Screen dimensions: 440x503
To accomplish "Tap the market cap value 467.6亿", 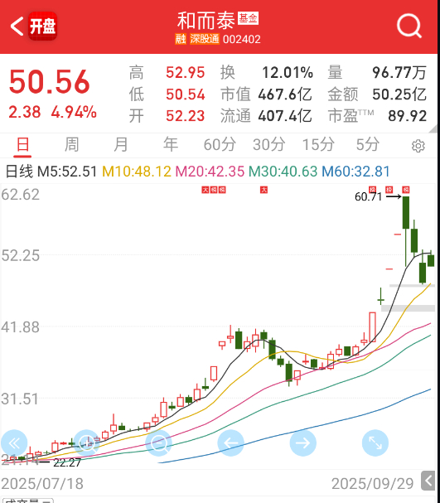I will coord(285,94).
